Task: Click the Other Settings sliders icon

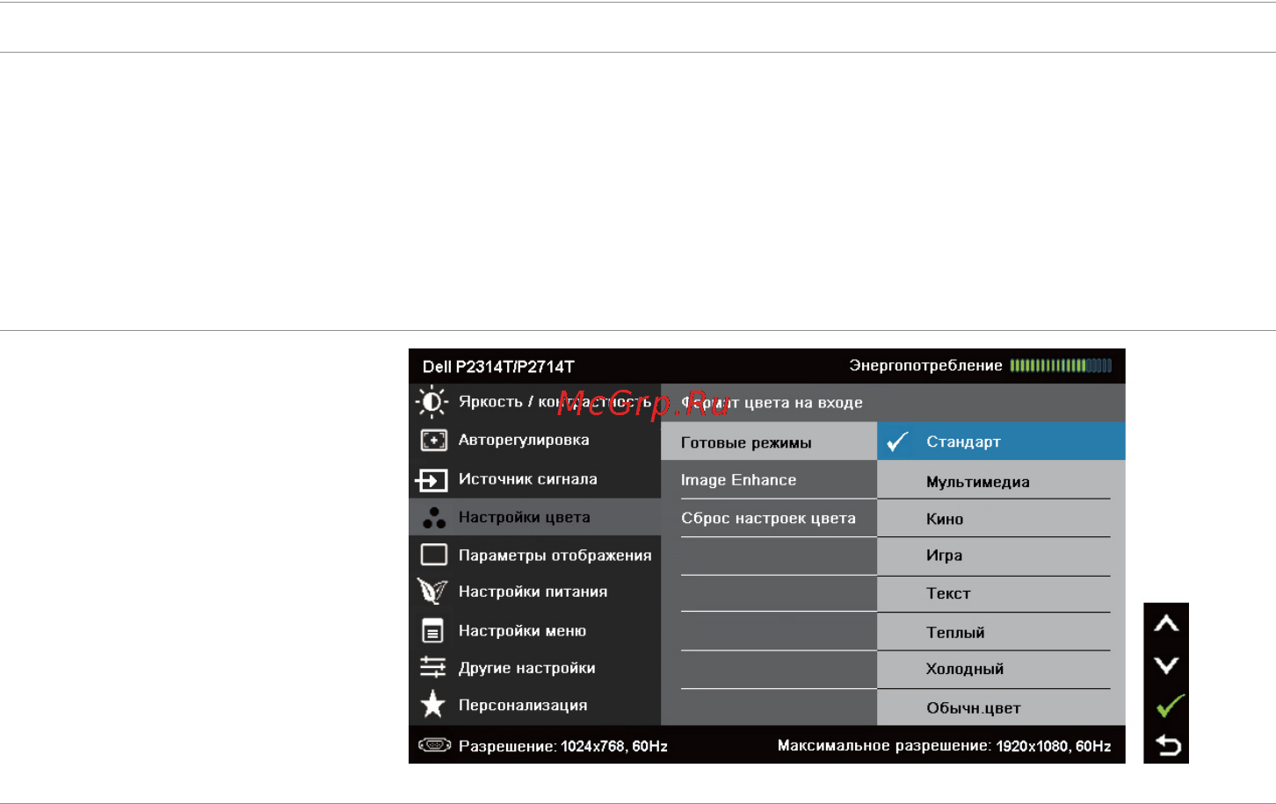Action: (x=433, y=668)
